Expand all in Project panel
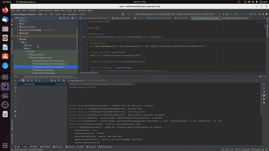This screenshot has height=151, width=269. [64, 18]
